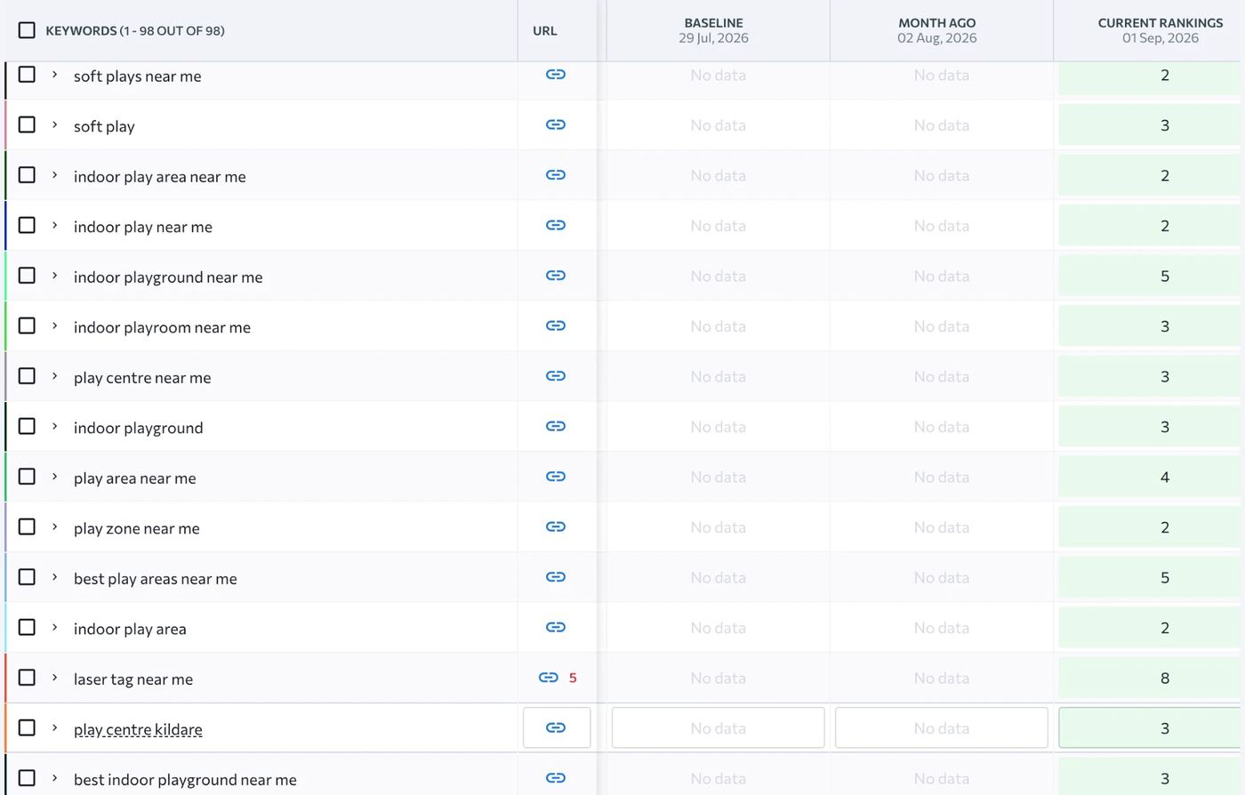Open link icon for play zone near me

pos(556,526)
